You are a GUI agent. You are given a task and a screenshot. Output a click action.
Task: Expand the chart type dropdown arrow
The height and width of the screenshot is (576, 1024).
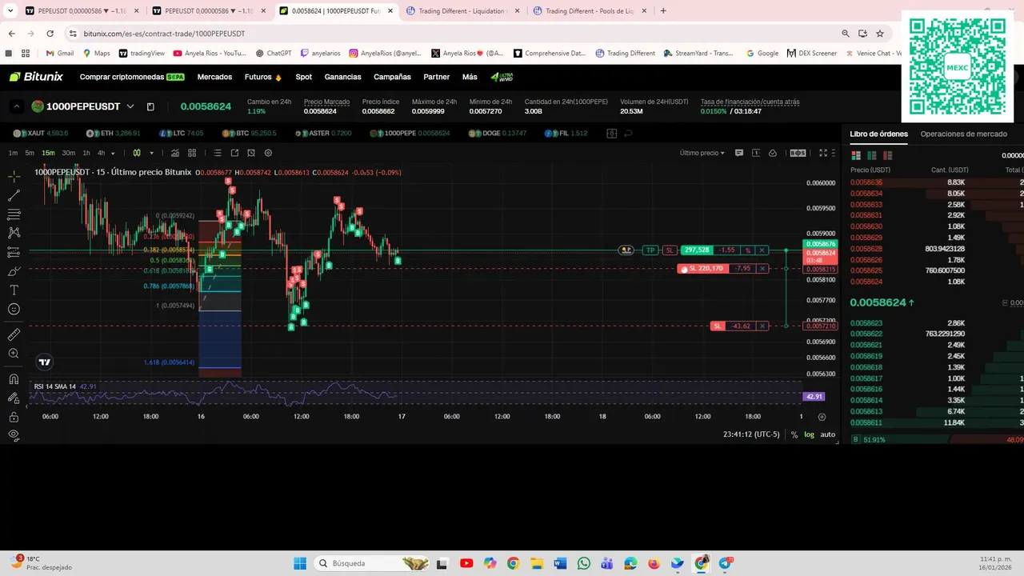tap(151, 153)
